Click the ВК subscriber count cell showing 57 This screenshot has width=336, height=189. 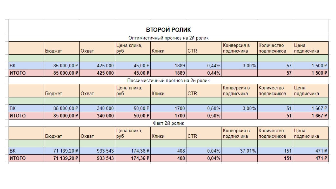pos(275,66)
